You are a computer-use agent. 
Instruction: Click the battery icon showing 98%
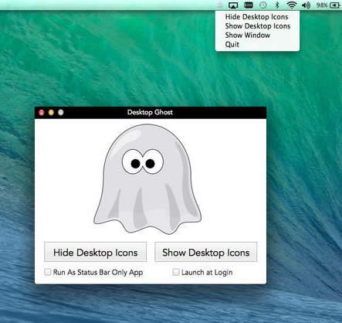335,5
